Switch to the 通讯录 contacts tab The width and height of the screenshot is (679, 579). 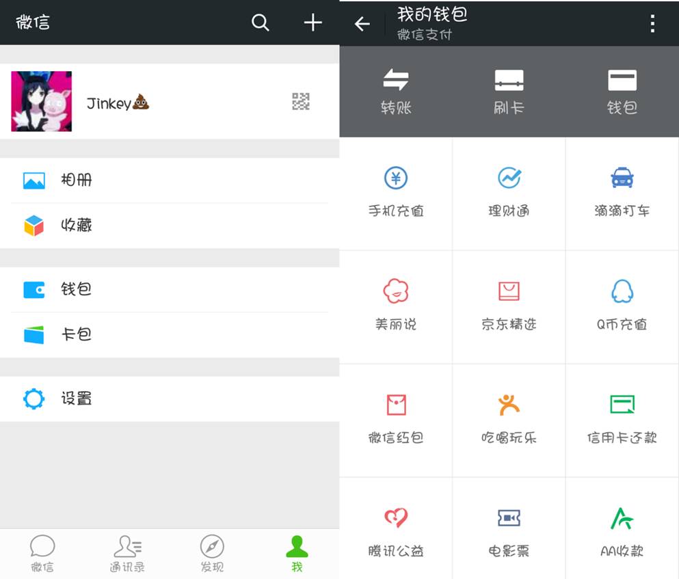tap(127, 554)
